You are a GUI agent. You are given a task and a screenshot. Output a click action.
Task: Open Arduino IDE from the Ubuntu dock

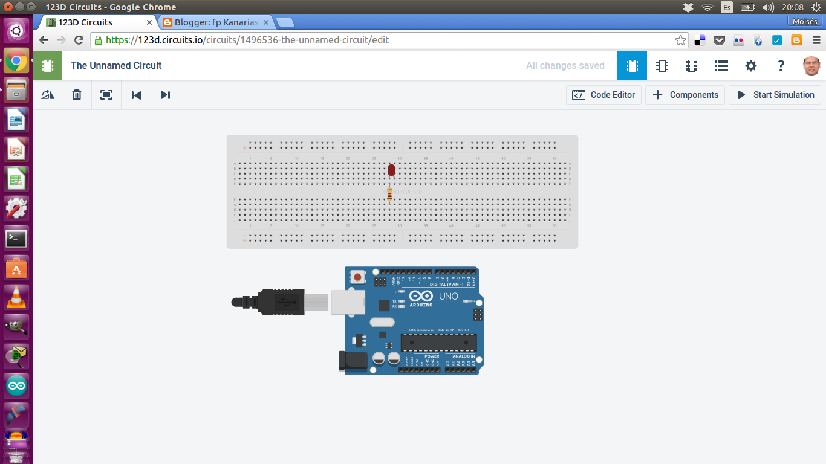(16, 385)
